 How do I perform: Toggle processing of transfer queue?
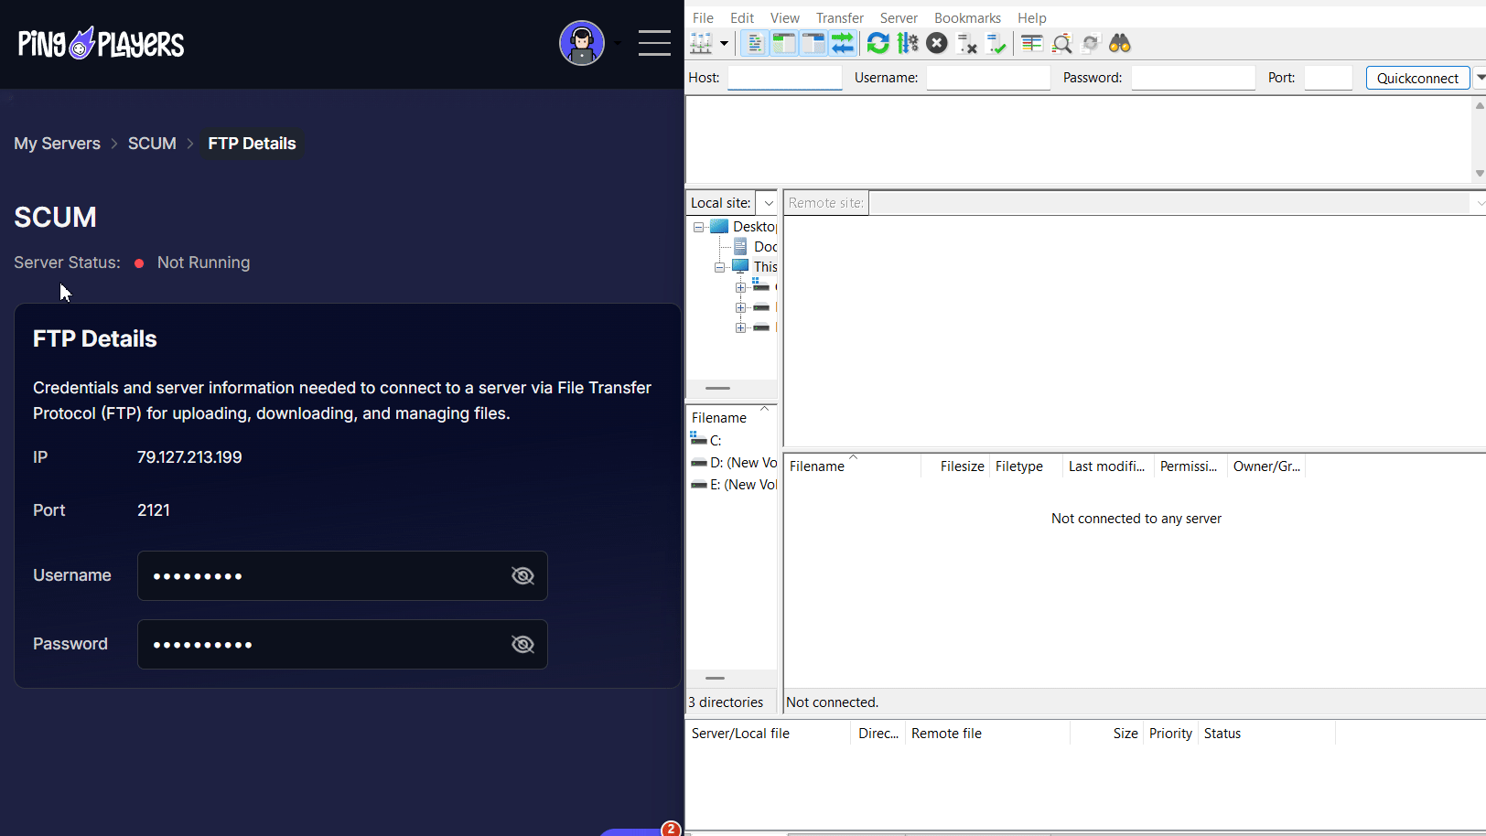tap(908, 43)
